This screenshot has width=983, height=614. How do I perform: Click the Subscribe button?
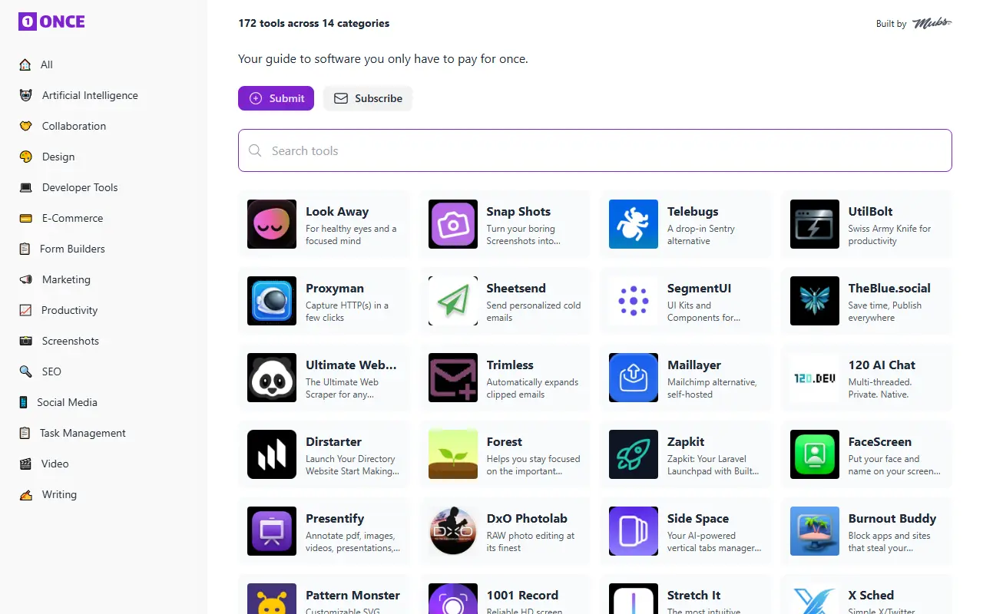368,98
